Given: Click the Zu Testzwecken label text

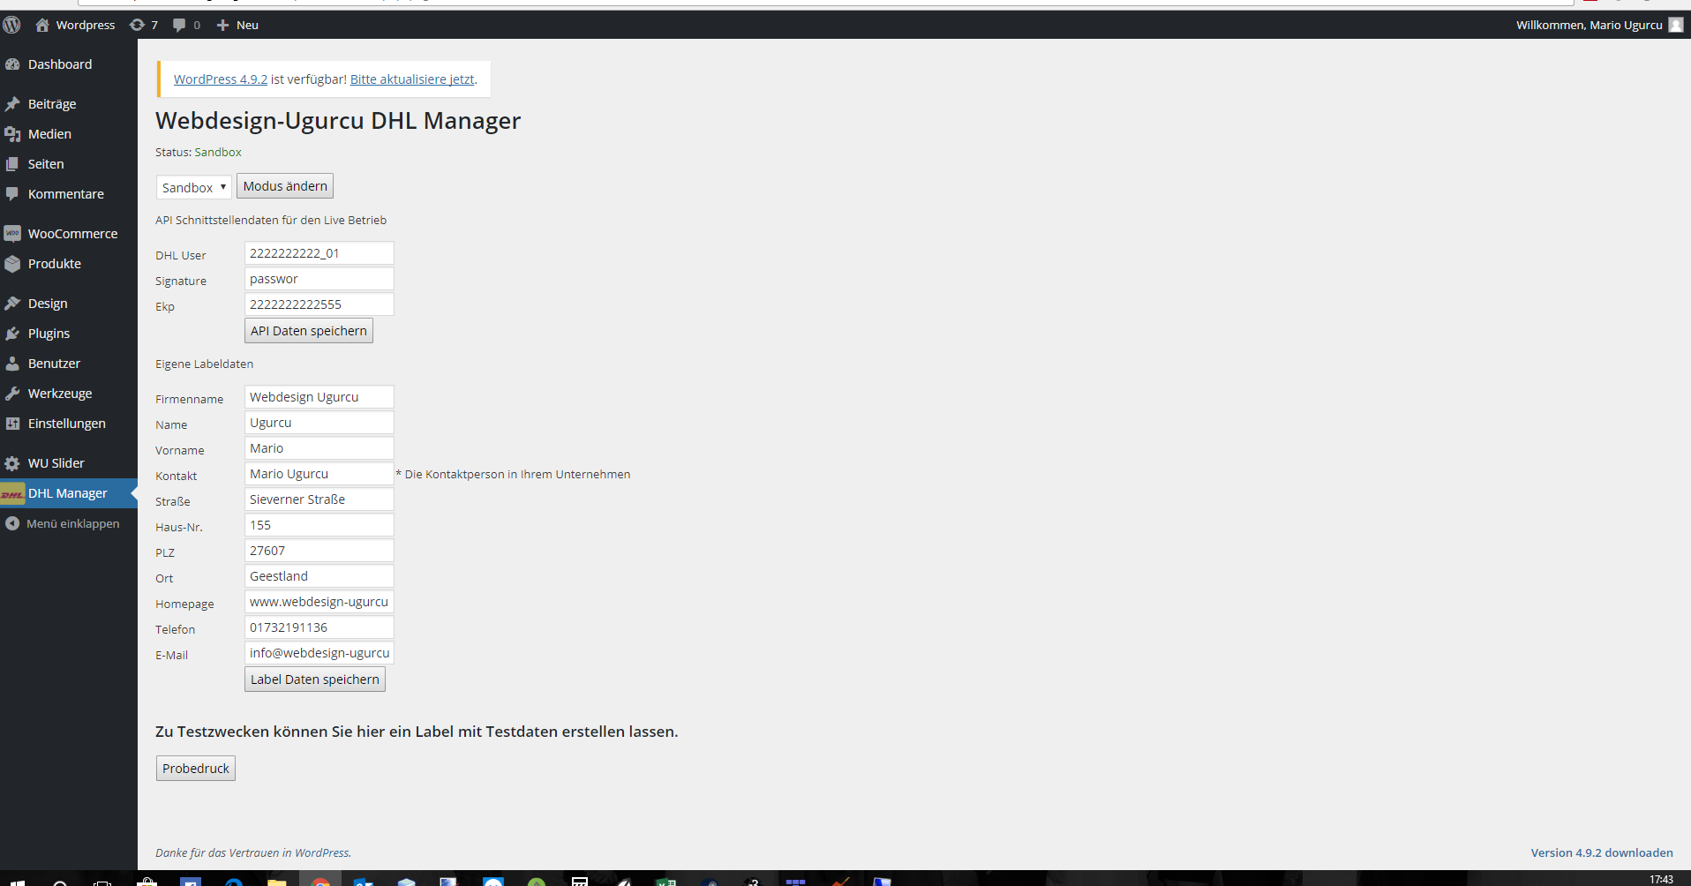Looking at the screenshot, I should [417, 732].
